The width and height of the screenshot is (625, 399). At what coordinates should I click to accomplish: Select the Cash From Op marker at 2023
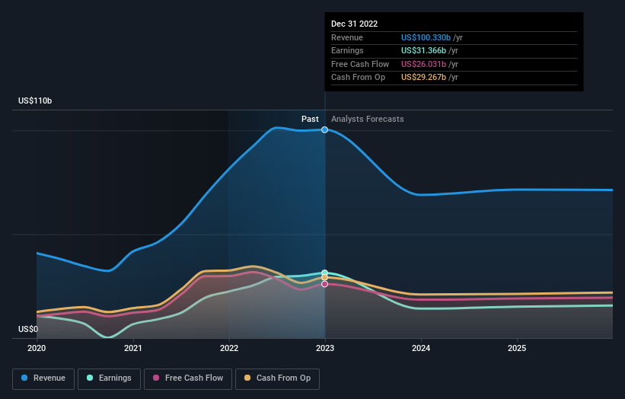click(325, 277)
